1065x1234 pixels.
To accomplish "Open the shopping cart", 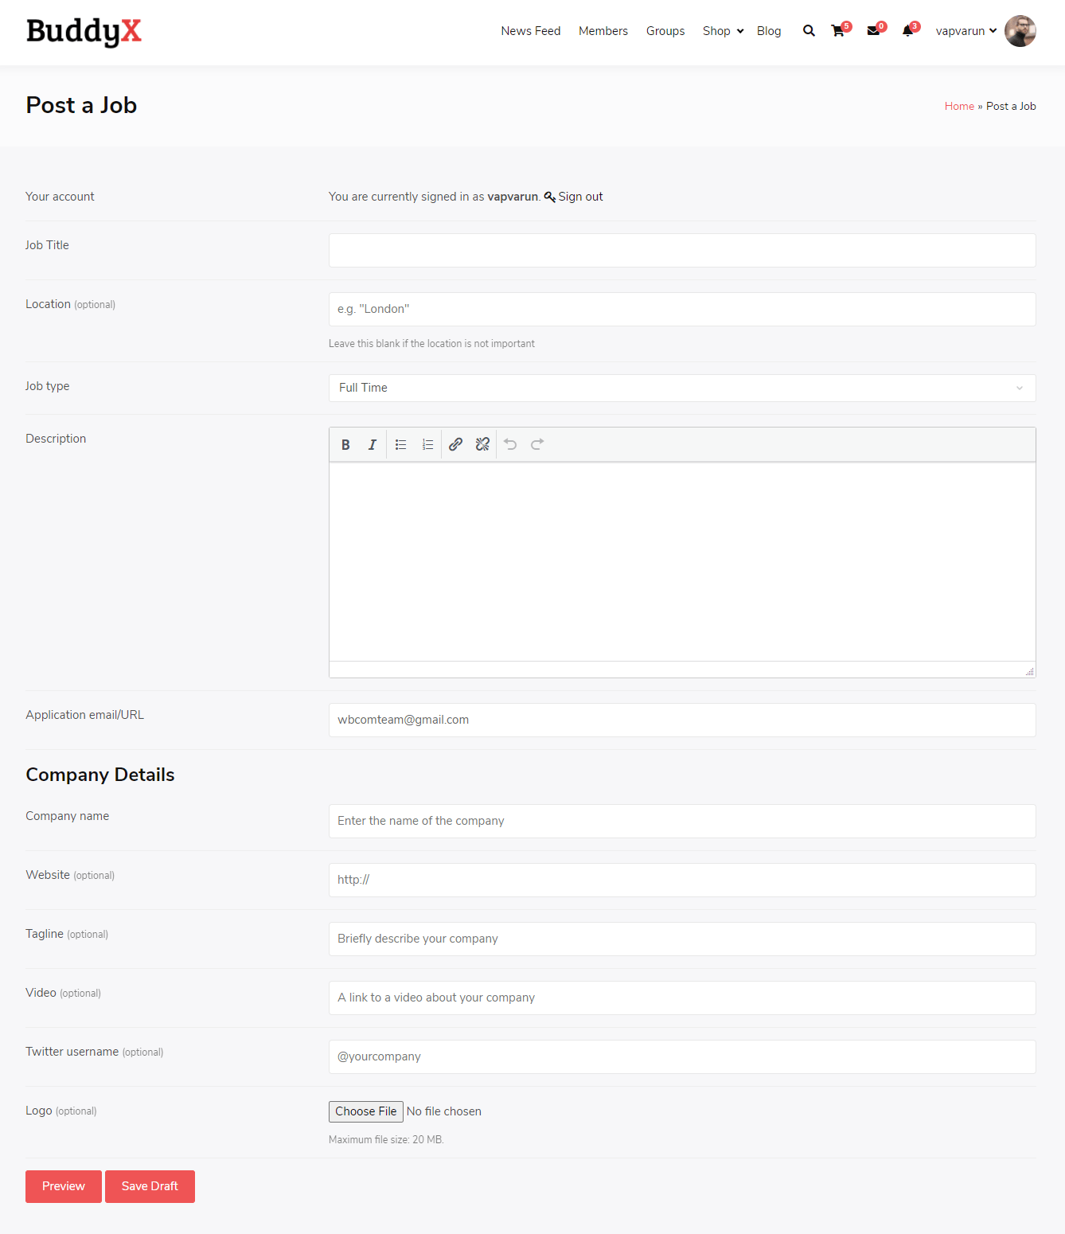I will point(838,31).
